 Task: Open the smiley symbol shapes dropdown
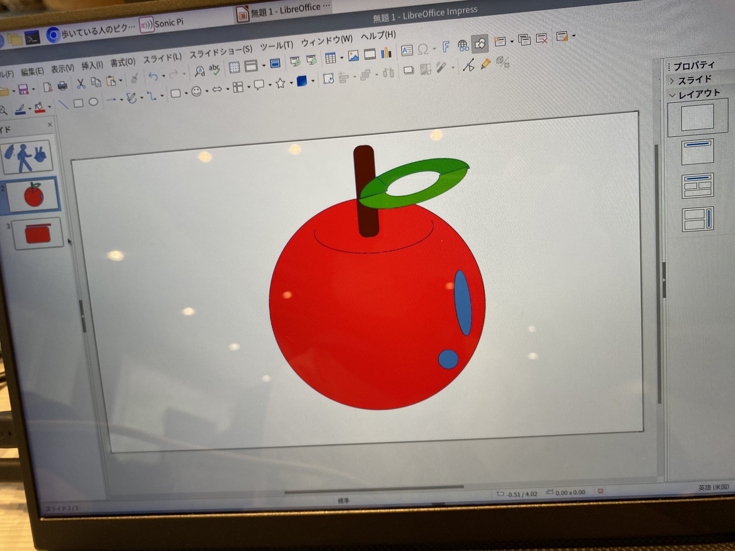pos(207,91)
